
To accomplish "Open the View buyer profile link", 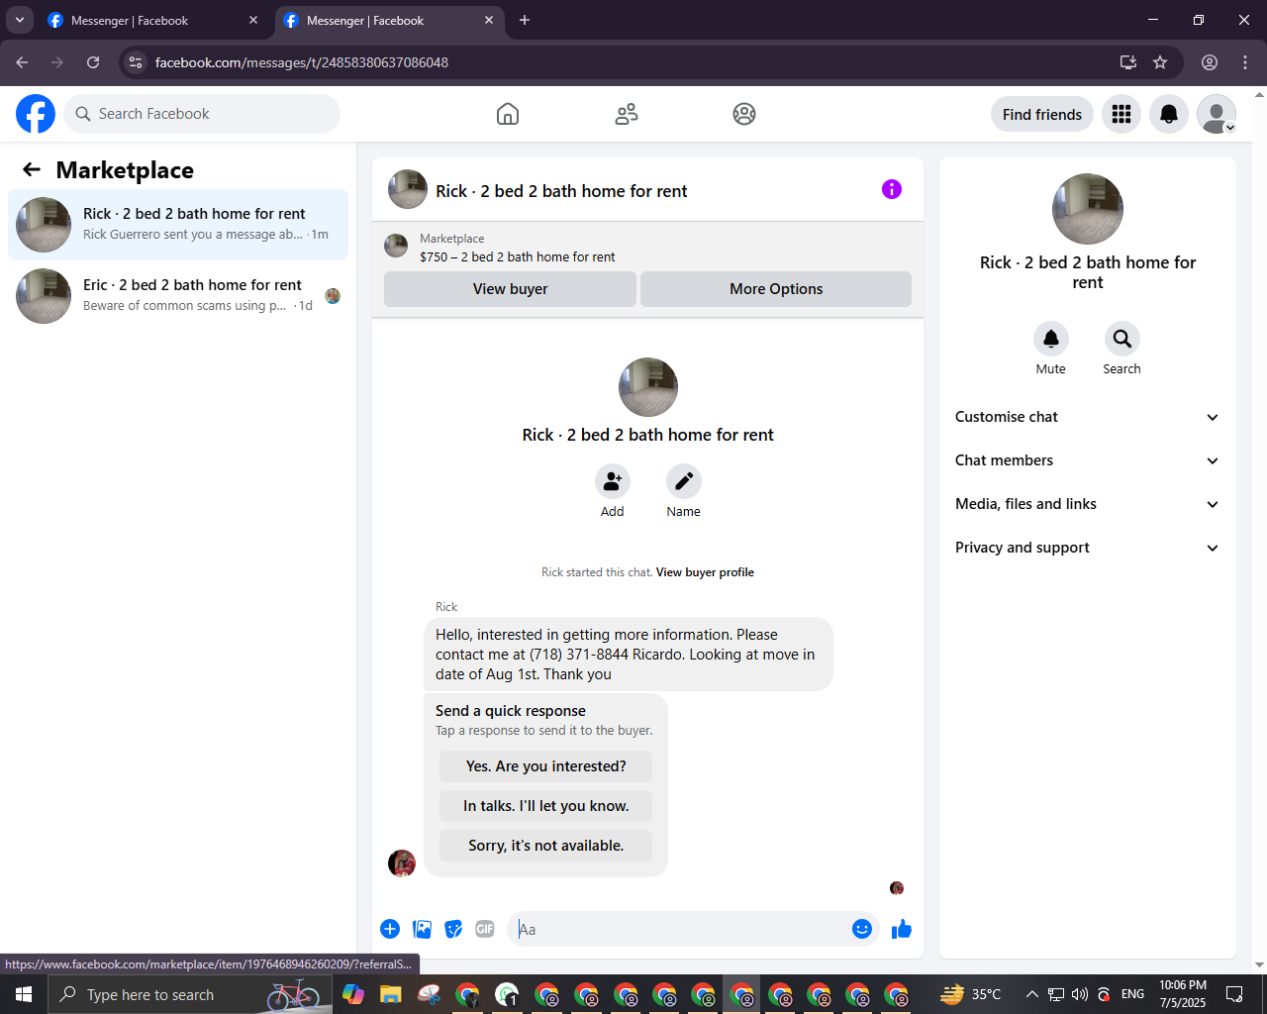I will pyautogui.click(x=705, y=572).
